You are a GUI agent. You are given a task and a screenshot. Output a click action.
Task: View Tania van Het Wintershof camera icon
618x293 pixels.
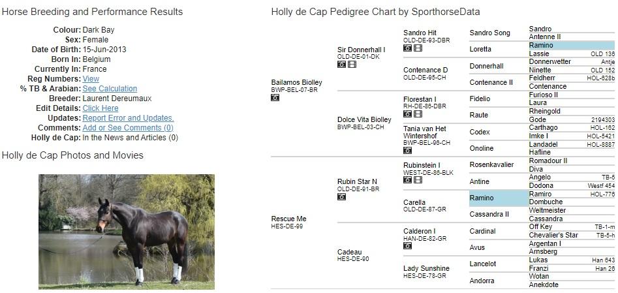[x=407, y=150]
